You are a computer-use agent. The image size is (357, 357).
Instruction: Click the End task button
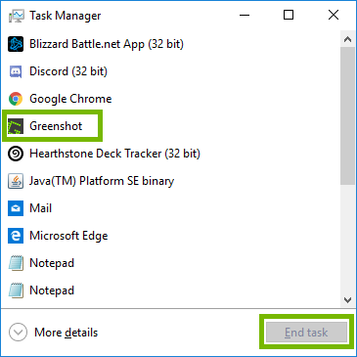pos(306,333)
